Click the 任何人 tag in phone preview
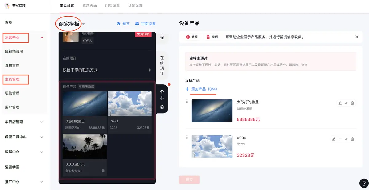 click(x=87, y=41)
